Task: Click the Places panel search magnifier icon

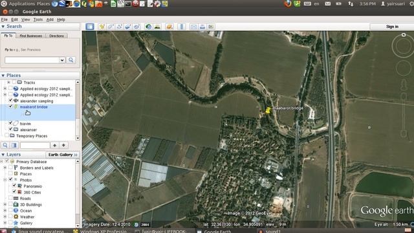Action: point(5,145)
